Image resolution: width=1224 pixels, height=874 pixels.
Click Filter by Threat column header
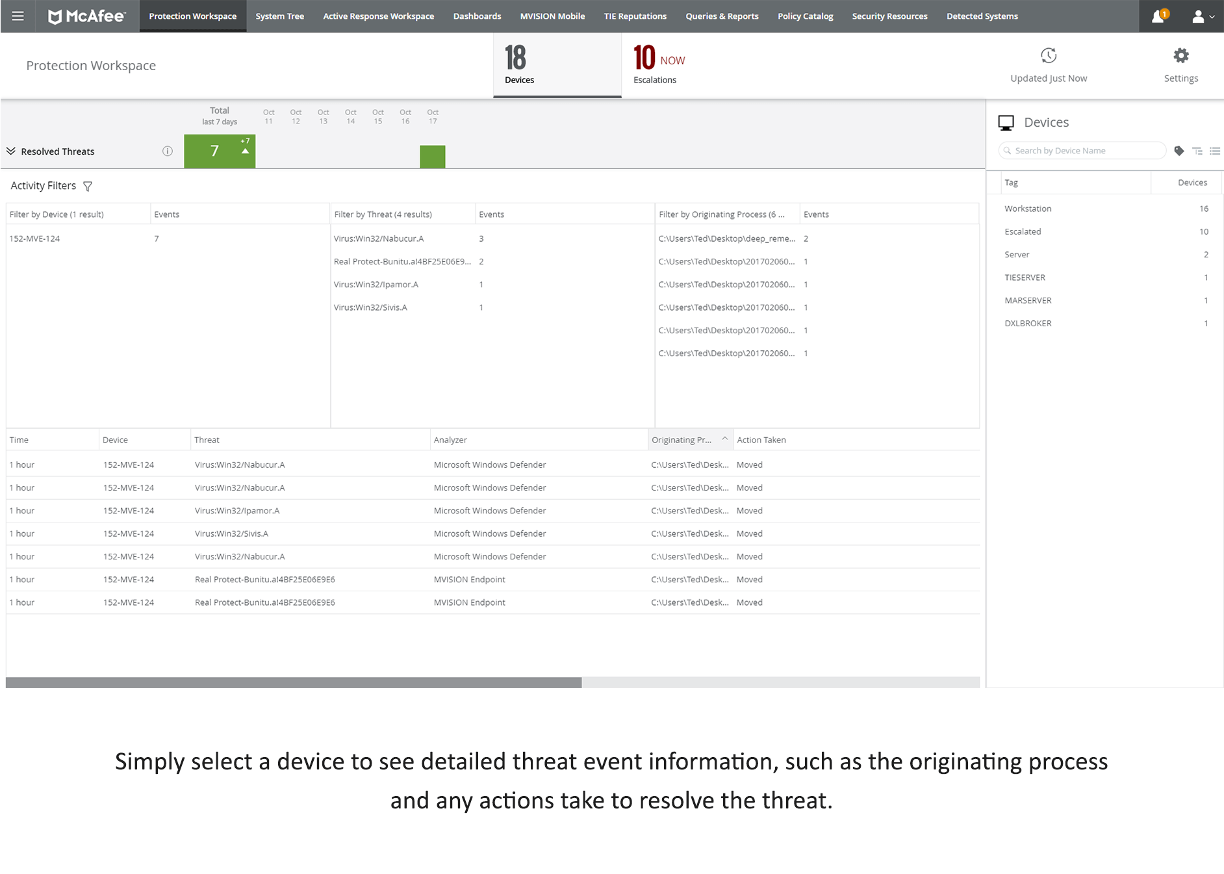(403, 214)
